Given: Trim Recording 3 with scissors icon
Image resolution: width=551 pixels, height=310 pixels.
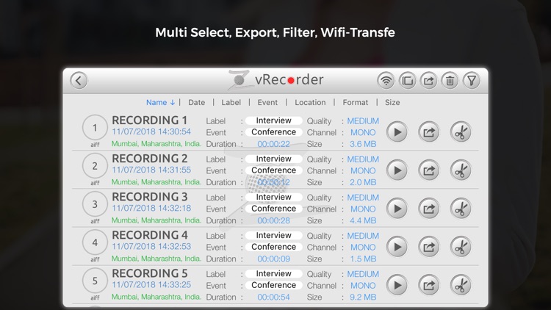Looking at the screenshot, I should 461,209.
